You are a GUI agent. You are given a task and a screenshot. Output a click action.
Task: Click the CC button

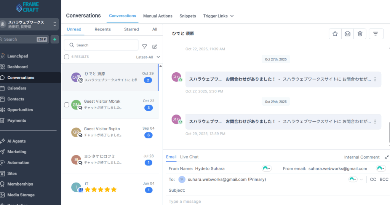pos(373,179)
